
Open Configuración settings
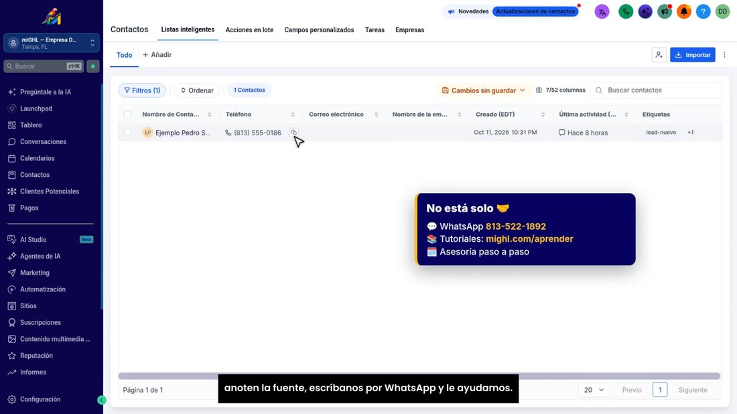click(40, 399)
